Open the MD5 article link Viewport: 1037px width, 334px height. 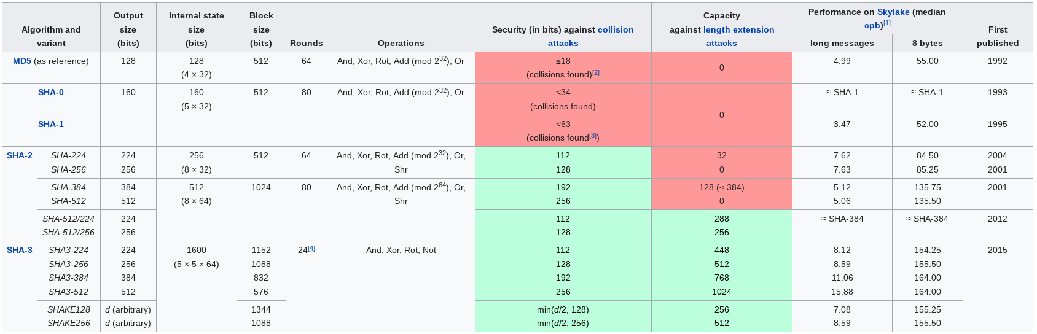tap(22, 61)
